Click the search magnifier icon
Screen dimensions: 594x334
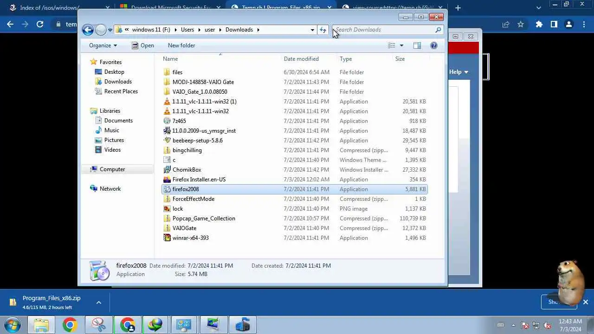pyautogui.click(x=438, y=30)
